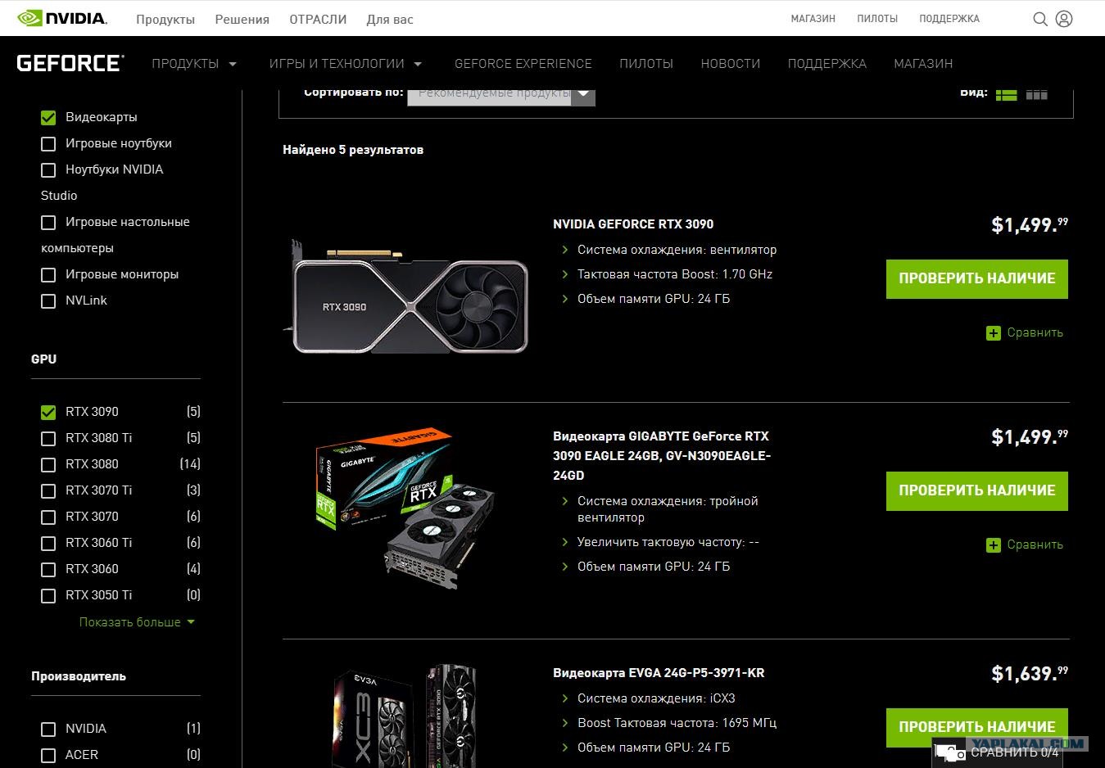
Task: Check availability of EVGA 24G-P5-3971-KR
Action: click(x=977, y=727)
